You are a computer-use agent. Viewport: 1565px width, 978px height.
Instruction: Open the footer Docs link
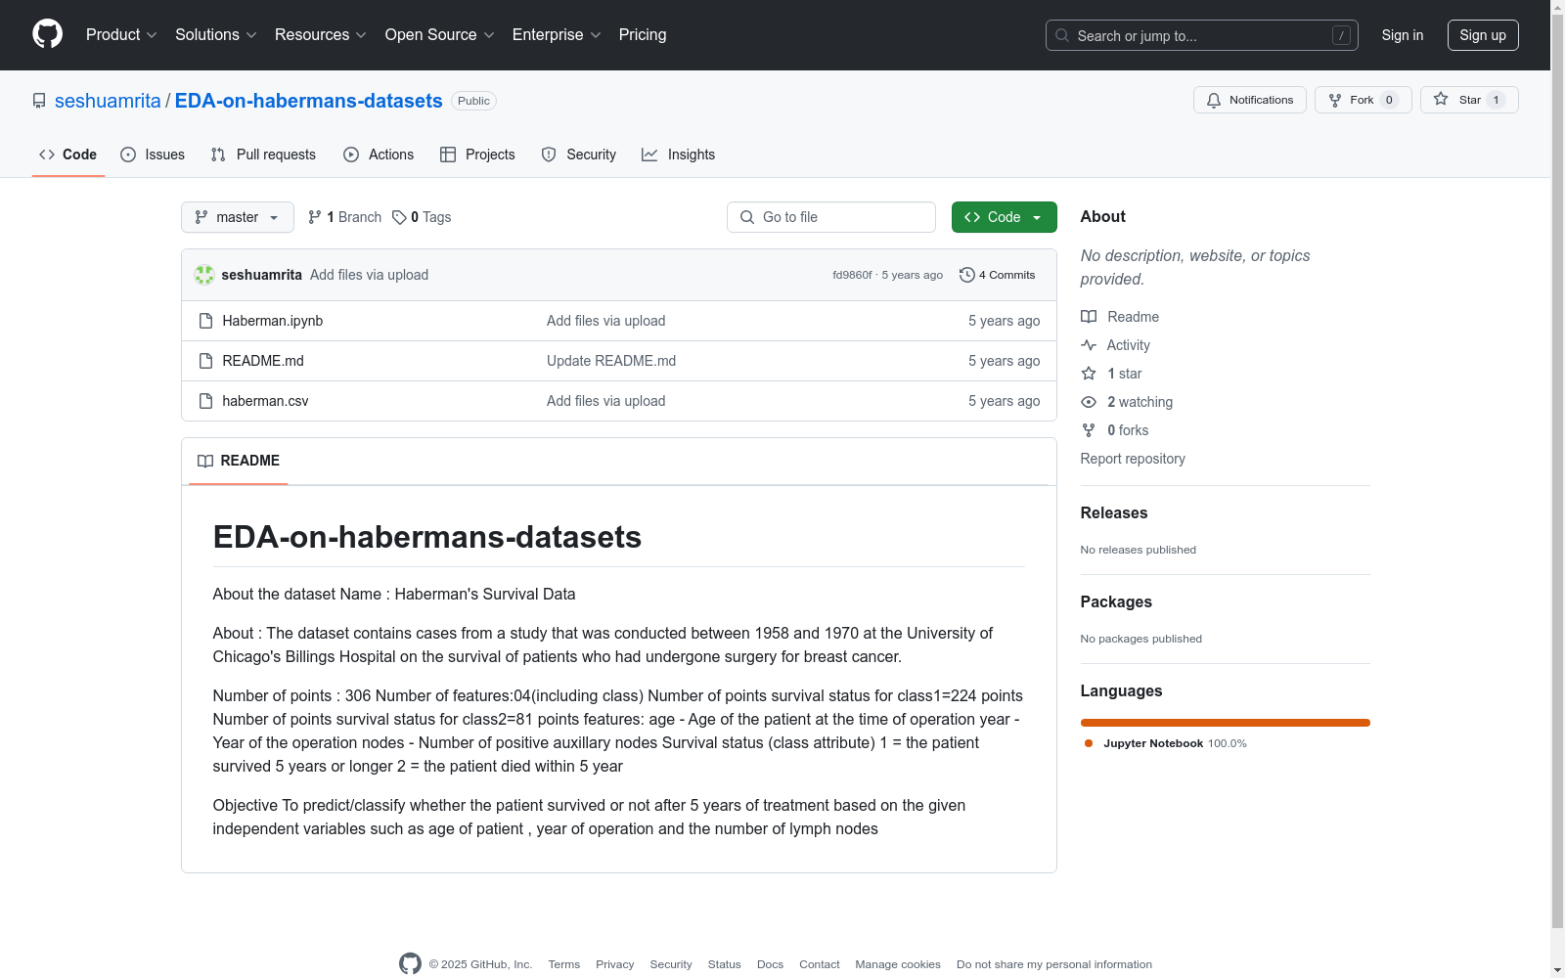(771, 964)
